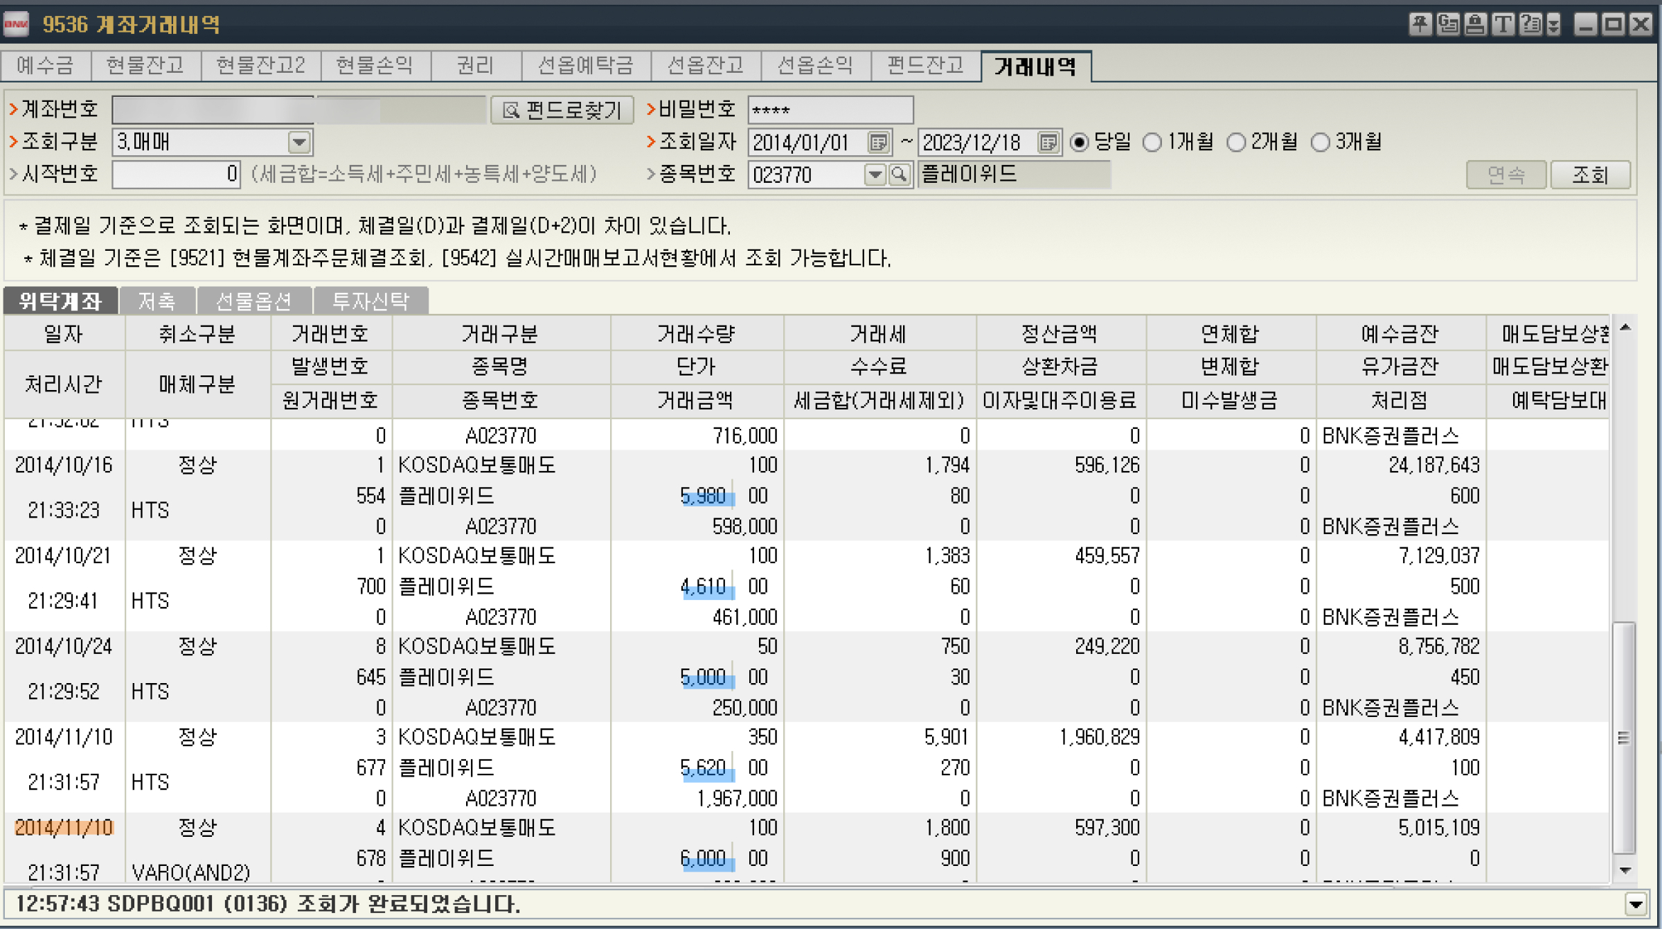This screenshot has height=929, width=1662.
Task: Select the 선물옵션 sub-tab
Action: click(x=254, y=301)
